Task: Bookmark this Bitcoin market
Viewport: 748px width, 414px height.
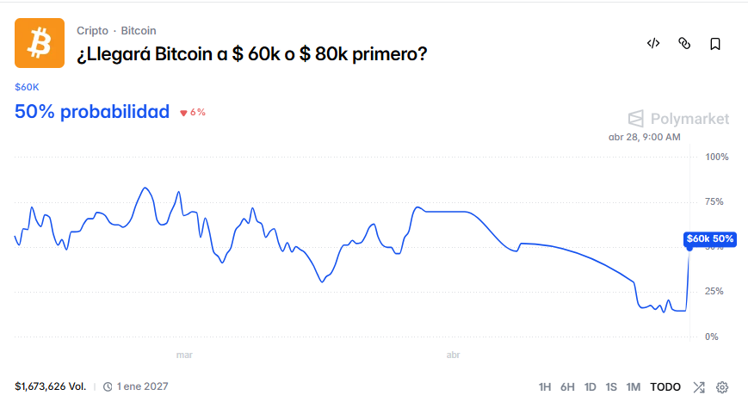Action: [x=715, y=44]
